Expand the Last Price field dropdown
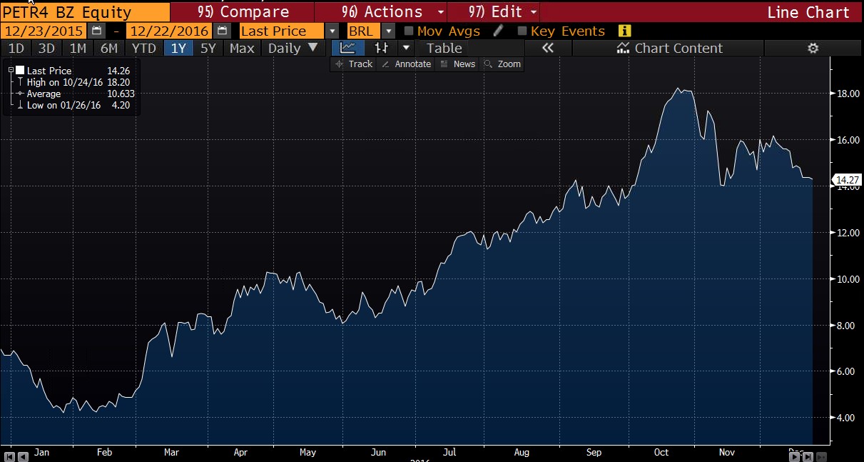Image resolution: width=864 pixels, height=462 pixels. click(x=332, y=31)
